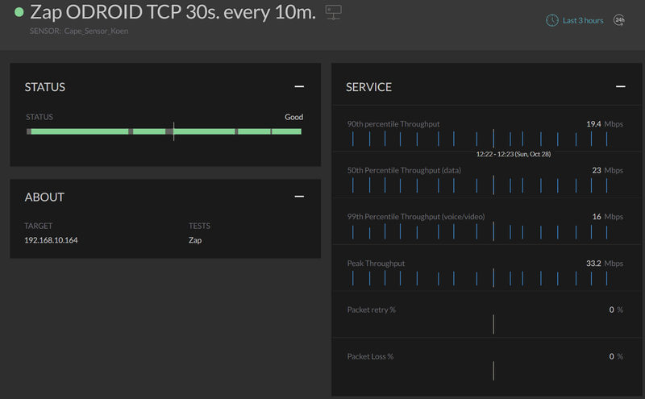
Task: Click the Packet retry % marker
Action: 493,325
